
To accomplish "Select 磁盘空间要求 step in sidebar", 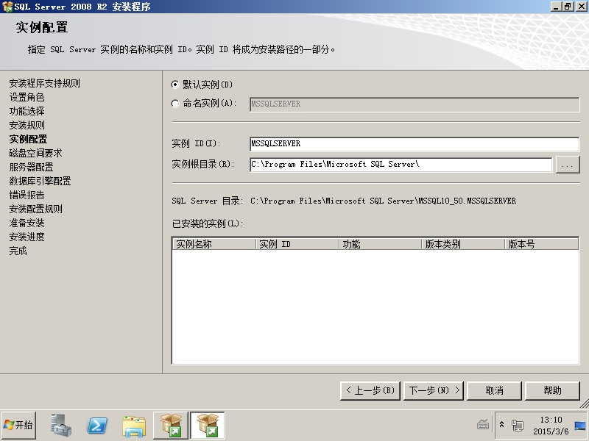I will pyautogui.click(x=35, y=153).
